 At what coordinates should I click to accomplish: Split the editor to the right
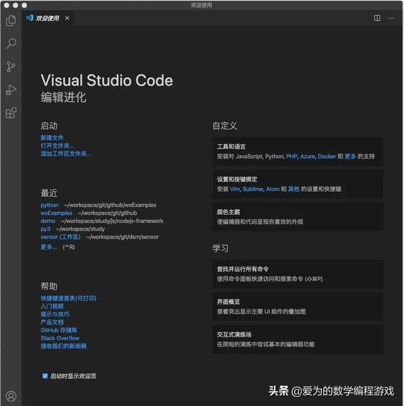tap(377, 18)
